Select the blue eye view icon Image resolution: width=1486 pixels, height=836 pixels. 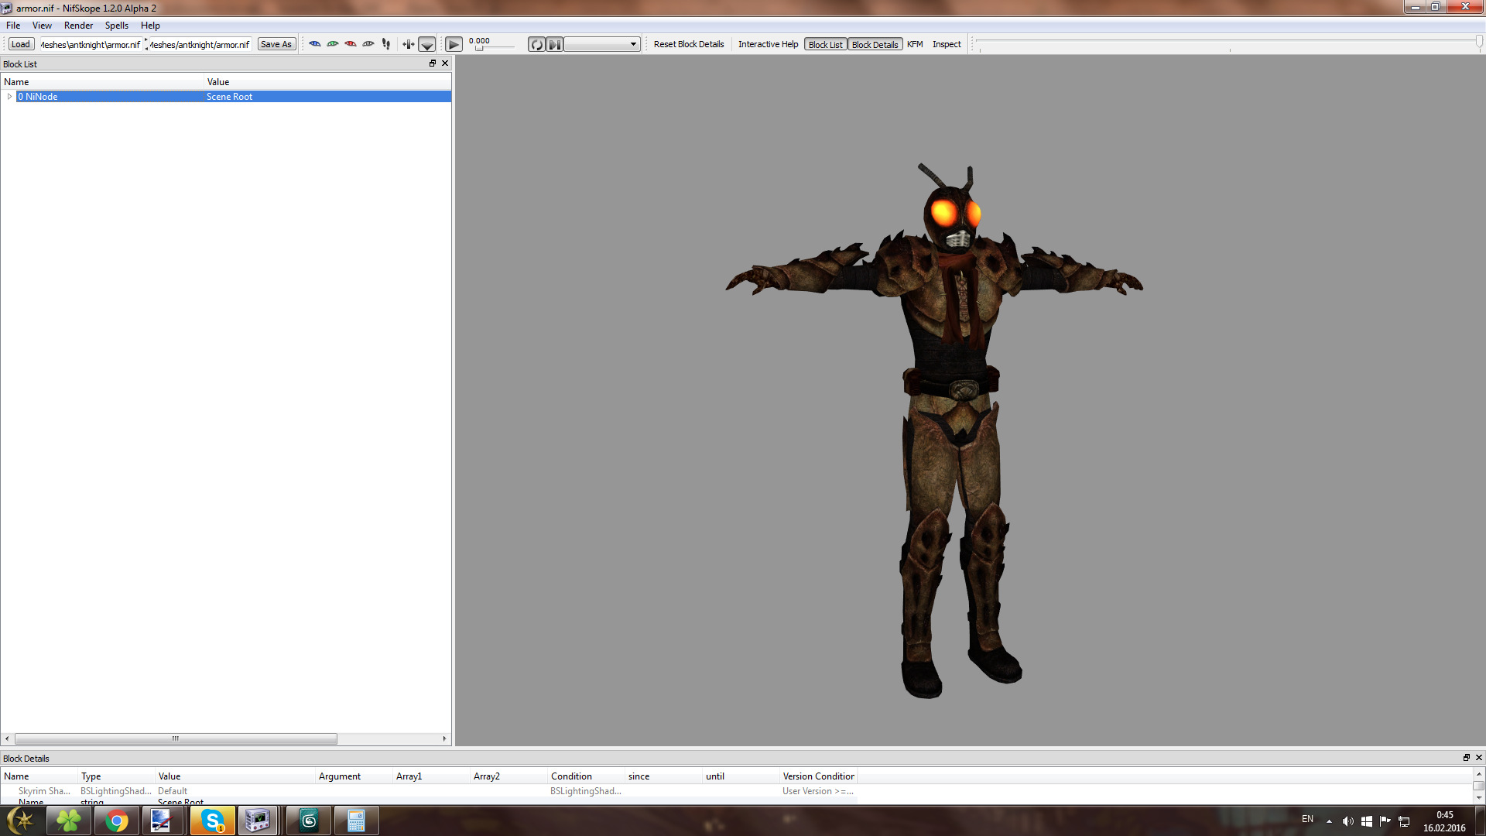(315, 44)
